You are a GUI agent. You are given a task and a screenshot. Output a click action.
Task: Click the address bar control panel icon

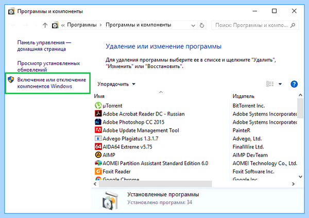click(55, 25)
